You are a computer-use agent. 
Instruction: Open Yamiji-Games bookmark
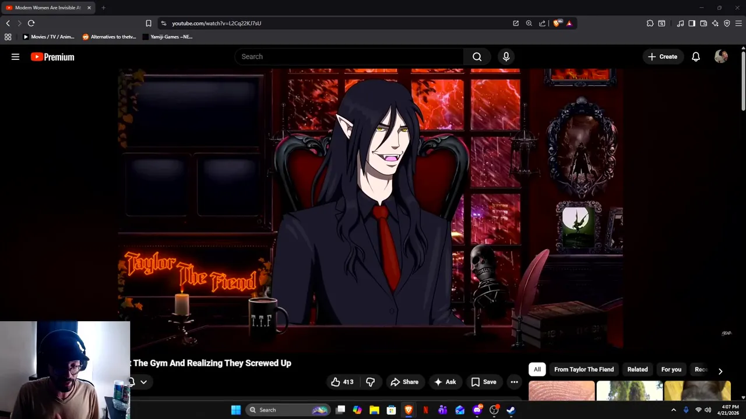click(168, 37)
